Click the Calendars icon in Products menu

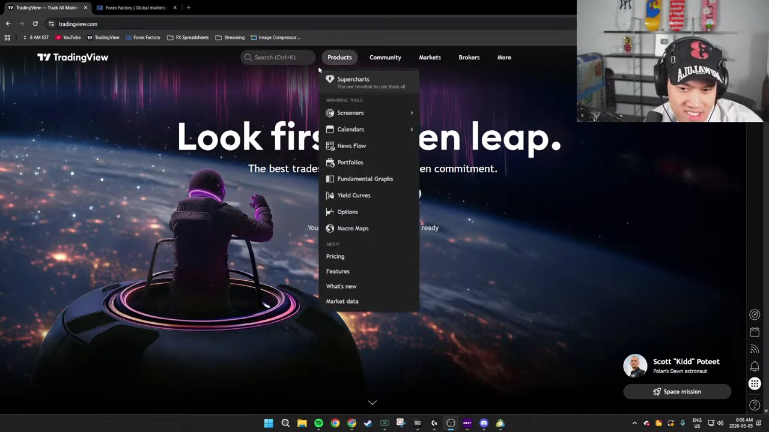330,130
